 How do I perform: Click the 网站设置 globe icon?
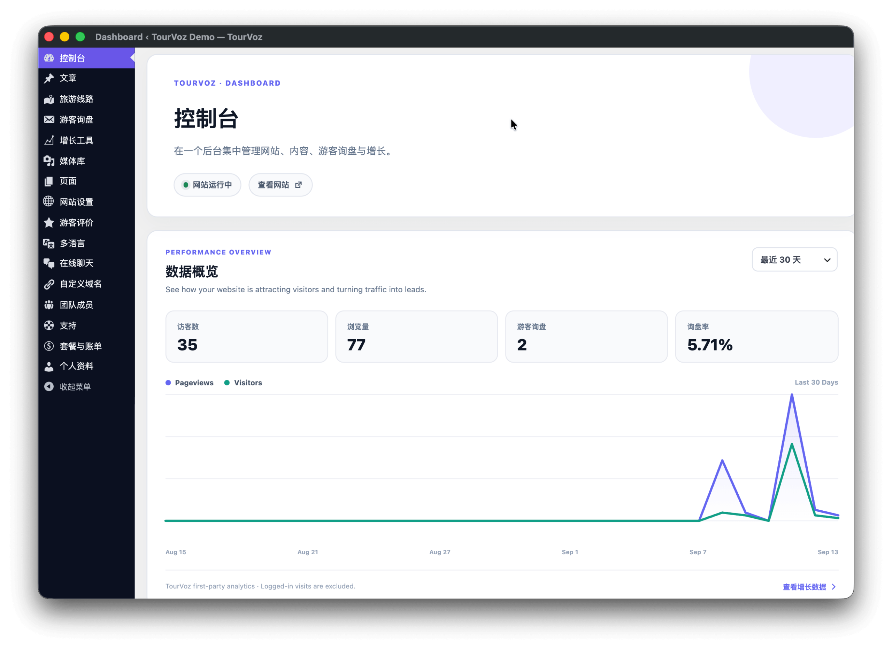click(49, 202)
